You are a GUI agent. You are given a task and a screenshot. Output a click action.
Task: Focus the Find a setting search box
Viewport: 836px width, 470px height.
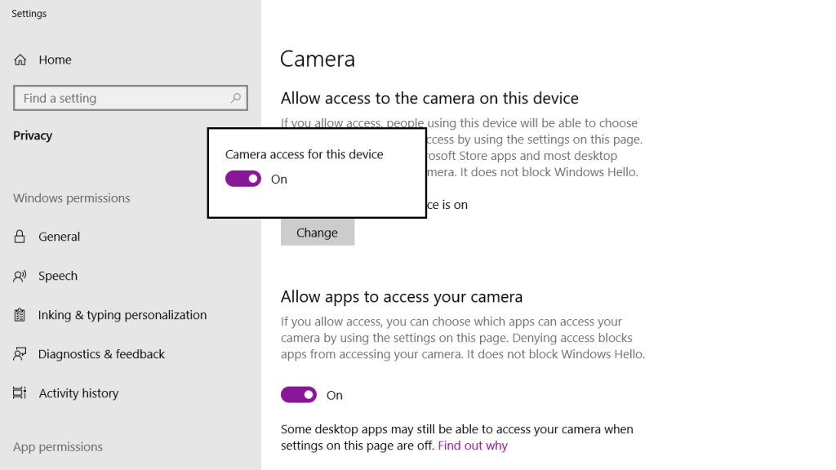(x=131, y=98)
